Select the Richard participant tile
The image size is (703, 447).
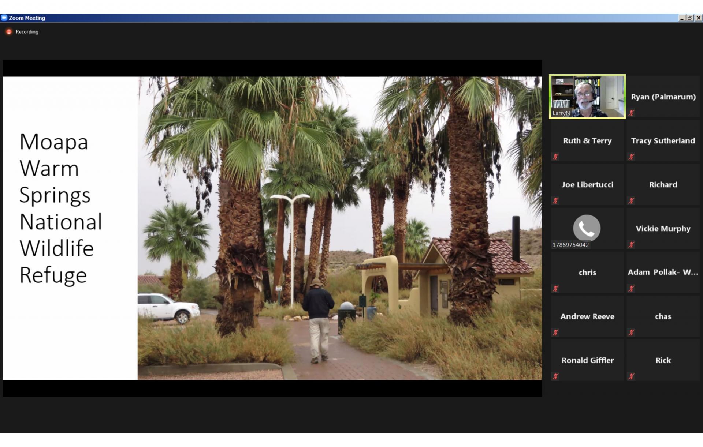pyautogui.click(x=663, y=184)
